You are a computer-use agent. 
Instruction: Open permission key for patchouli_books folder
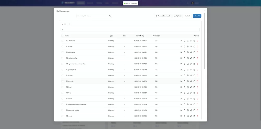(x=191, y=110)
